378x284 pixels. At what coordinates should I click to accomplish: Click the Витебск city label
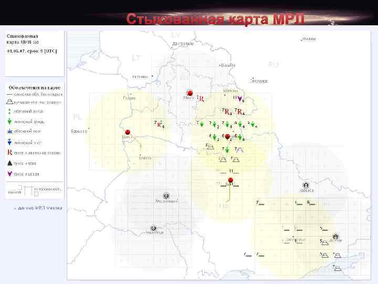pyautogui.click(x=228, y=65)
